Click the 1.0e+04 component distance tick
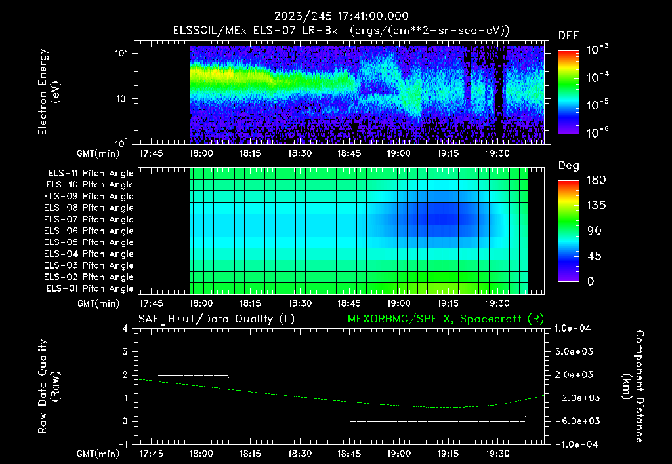Viewport: 672px width, 464px height. click(x=572, y=328)
